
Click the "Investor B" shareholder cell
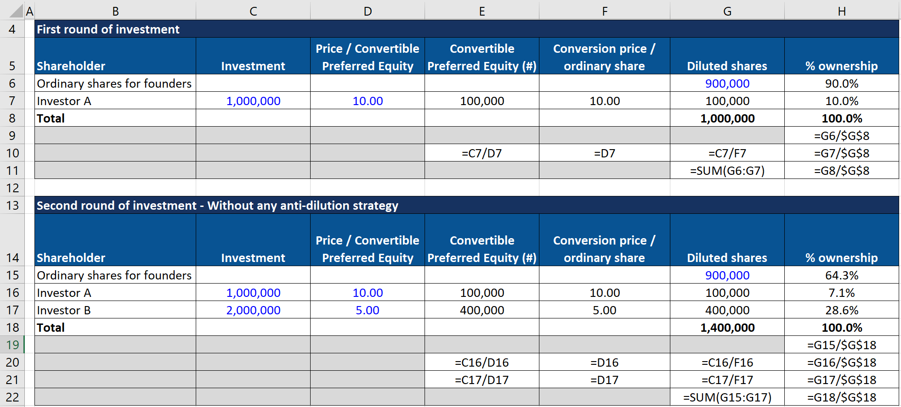coord(64,310)
